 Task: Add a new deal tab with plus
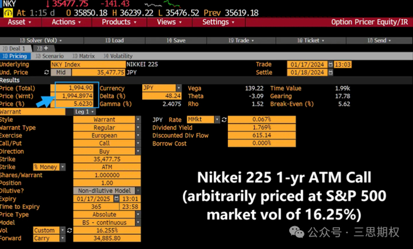[x=44, y=48]
